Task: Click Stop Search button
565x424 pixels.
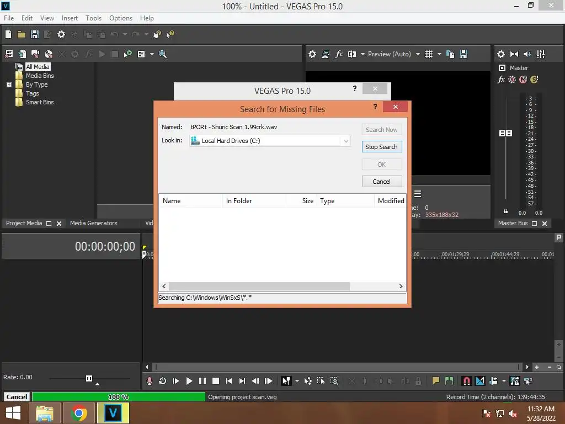Action: [382, 147]
